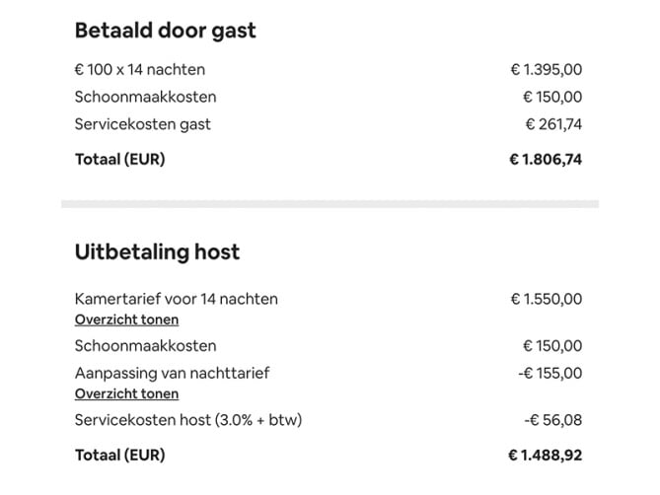Open Overzicht tonen under Aanpassing van nachttarief
Screen dimensions: 660x495
tap(126, 393)
